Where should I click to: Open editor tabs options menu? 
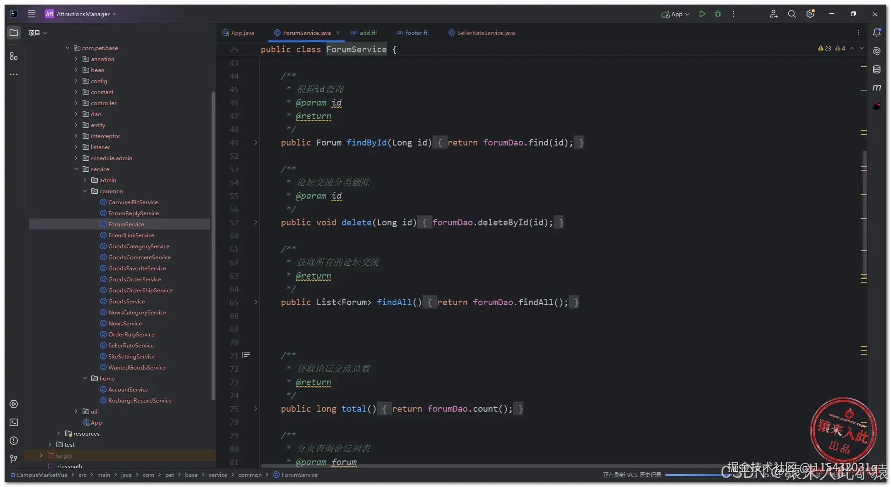coord(858,33)
